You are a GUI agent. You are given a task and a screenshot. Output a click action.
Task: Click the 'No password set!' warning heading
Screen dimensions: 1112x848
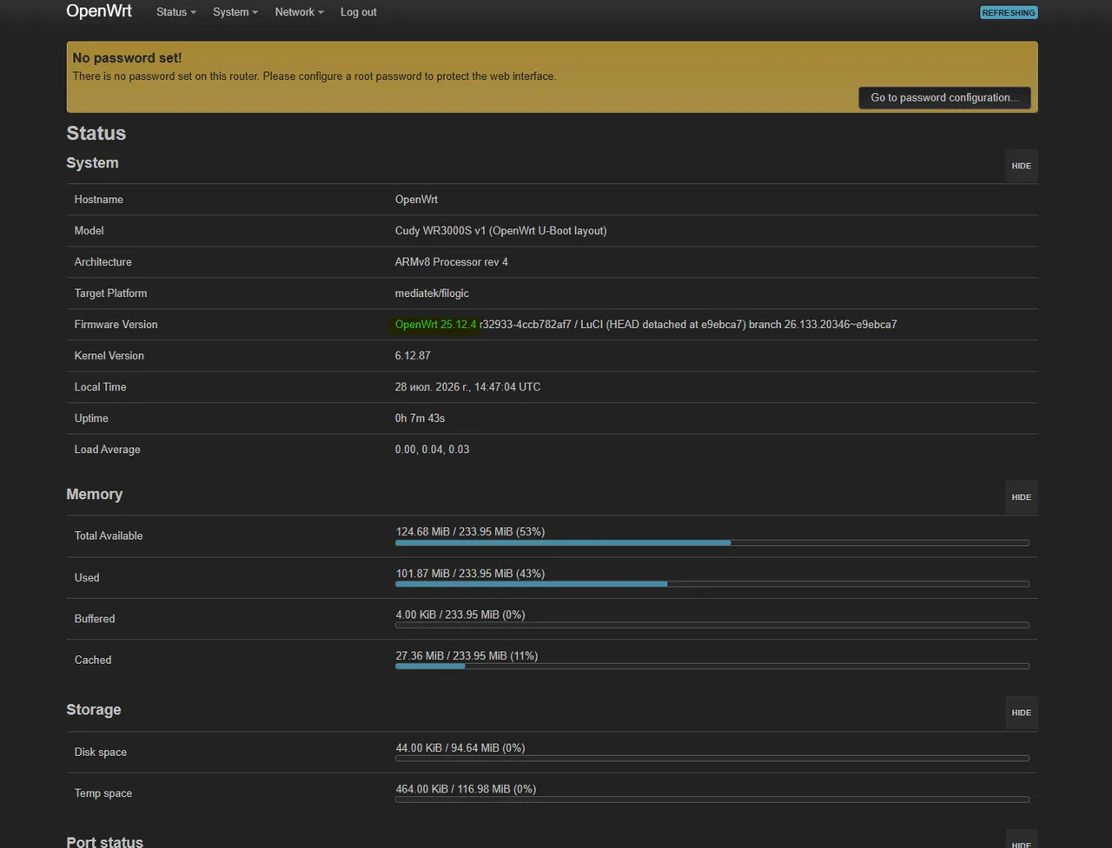pyautogui.click(x=127, y=58)
